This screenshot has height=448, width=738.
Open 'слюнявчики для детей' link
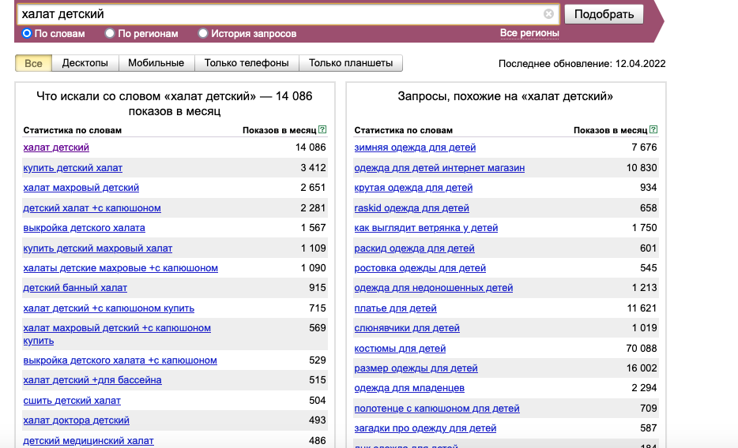(x=407, y=328)
